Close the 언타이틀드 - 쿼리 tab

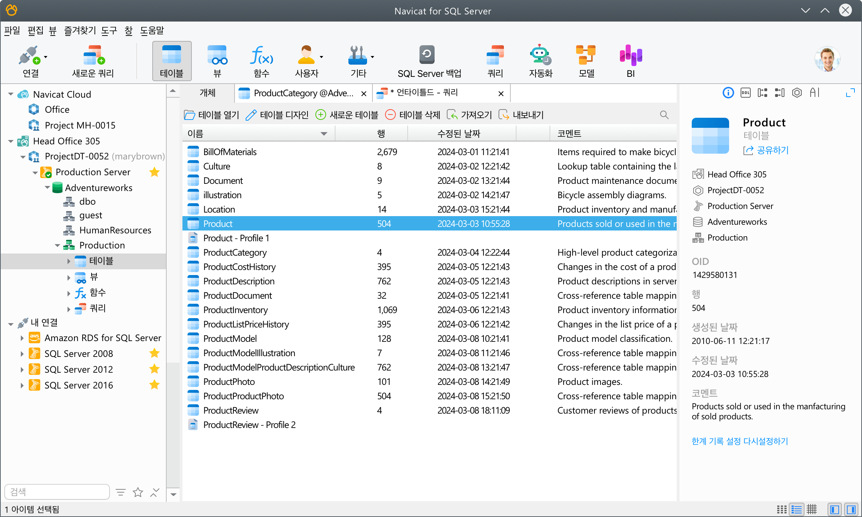(501, 94)
